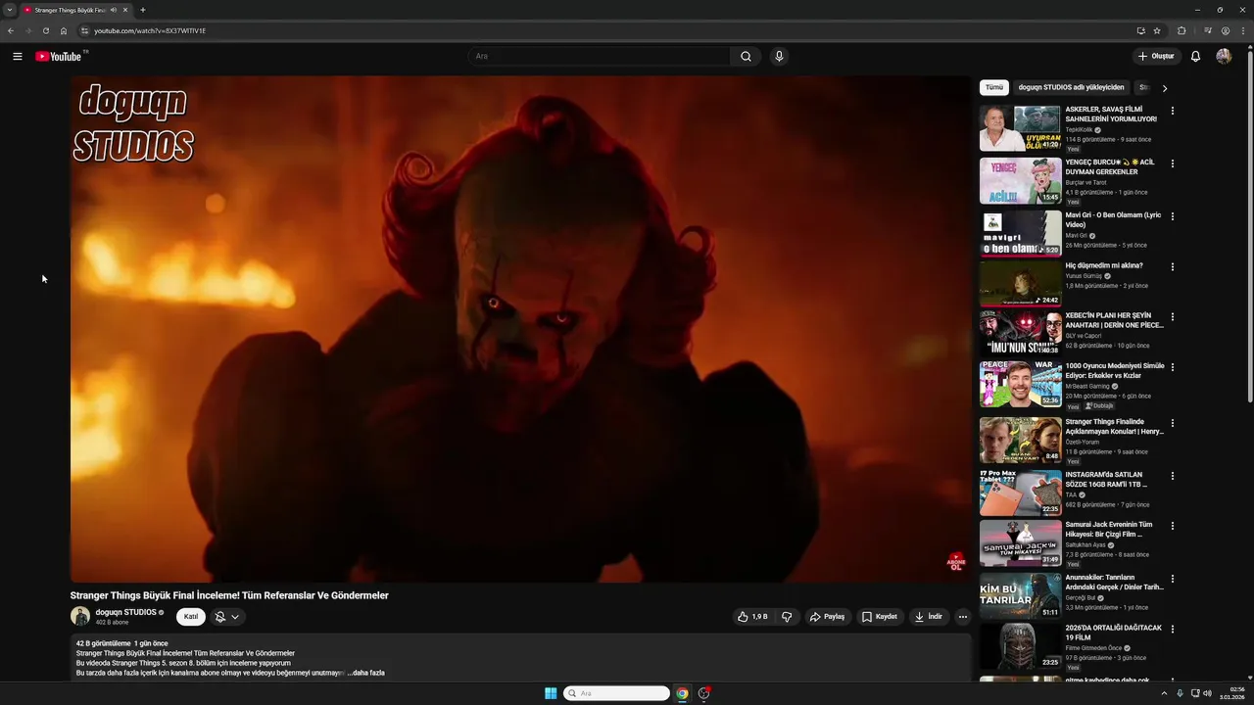Open Windows Start menu
1254x705 pixels.
pos(551,693)
